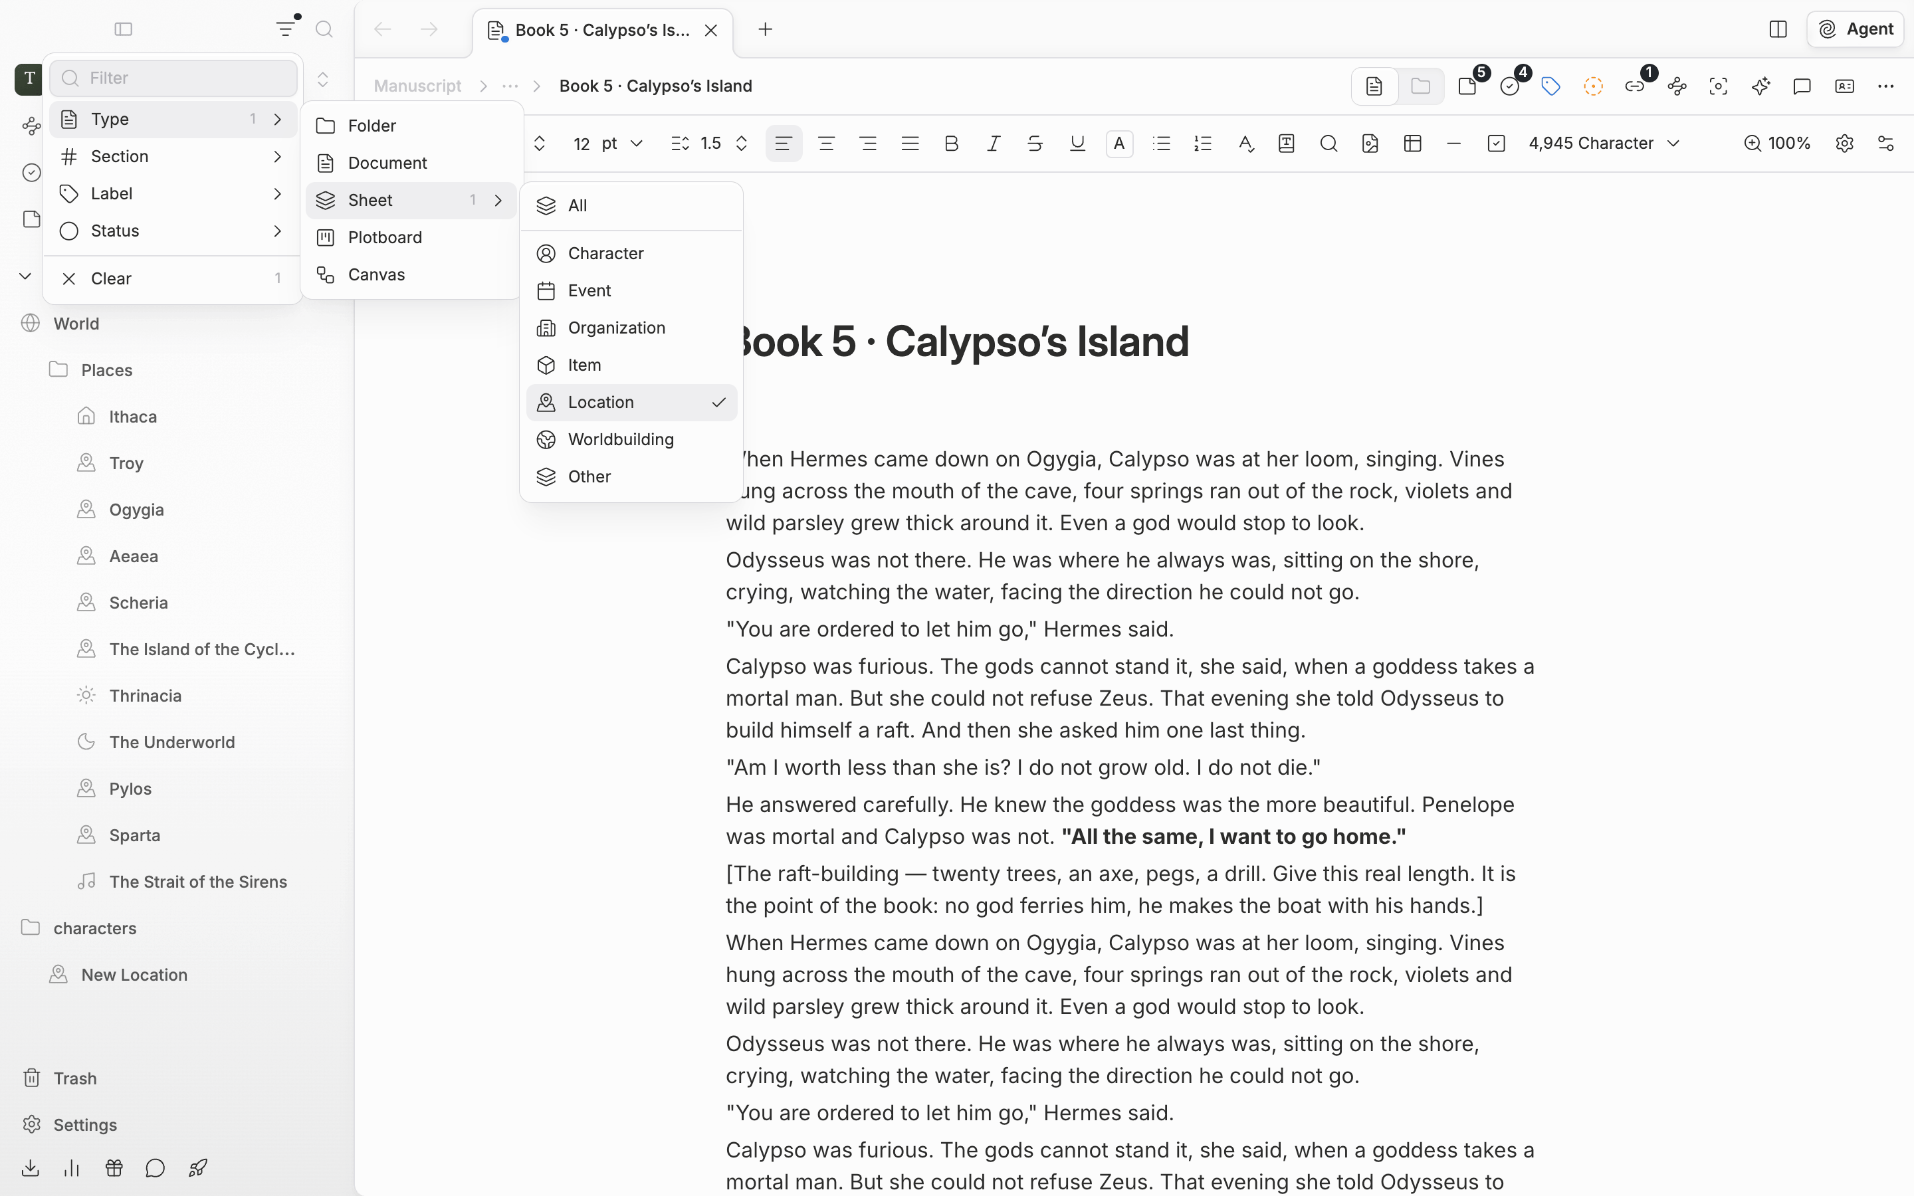Click the Filter input field

173,78
